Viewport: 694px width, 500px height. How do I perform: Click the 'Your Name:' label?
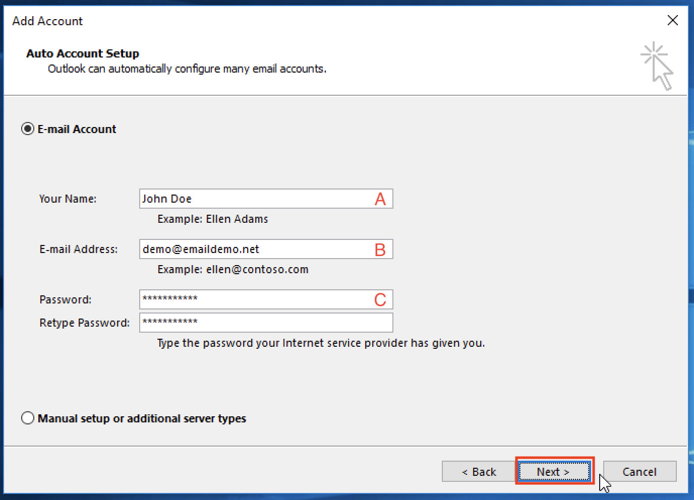[68, 199]
